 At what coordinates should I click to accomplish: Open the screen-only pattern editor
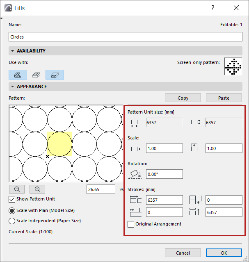pyautogui.click(x=233, y=66)
